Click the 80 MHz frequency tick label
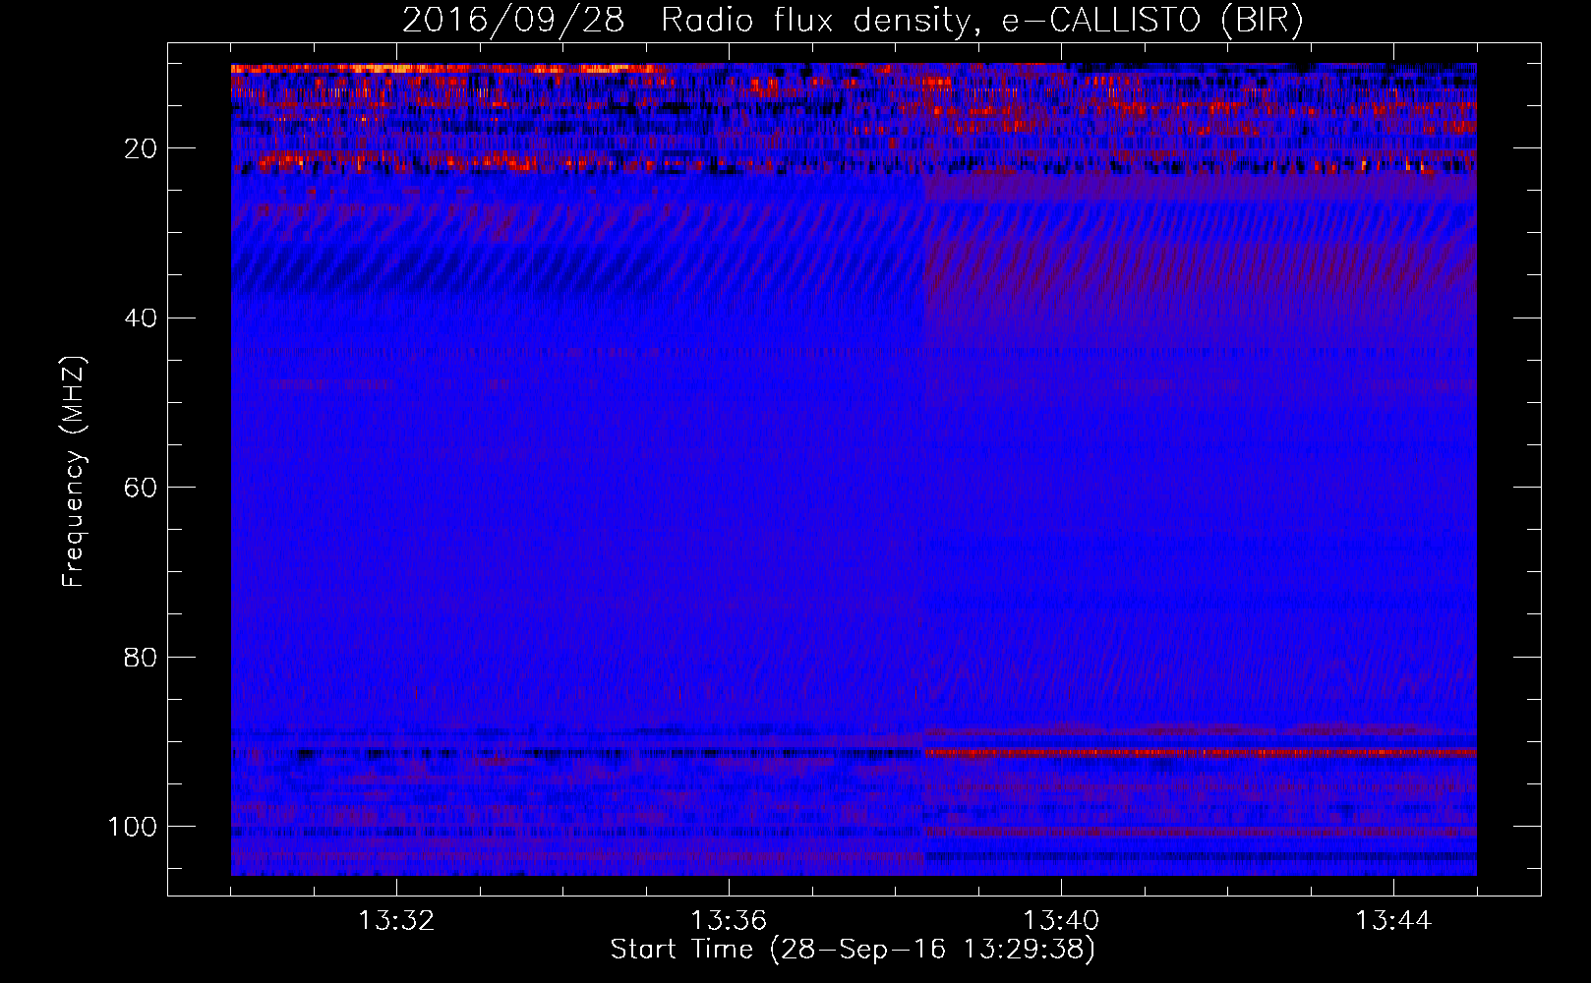Image resolution: width=1591 pixels, height=983 pixels. [141, 657]
